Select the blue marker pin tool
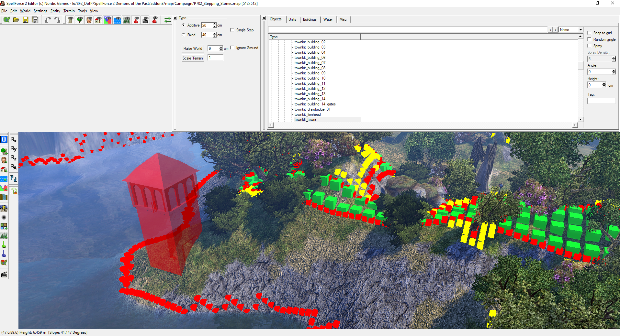Image resolution: width=620 pixels, height=336 pixels. [x=4, y=254]
